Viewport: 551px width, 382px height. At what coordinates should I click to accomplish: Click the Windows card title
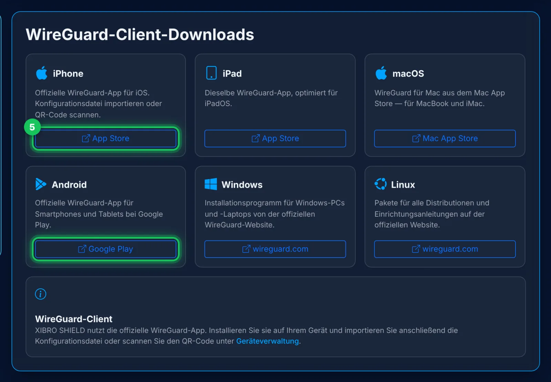[x=242, y=185]
